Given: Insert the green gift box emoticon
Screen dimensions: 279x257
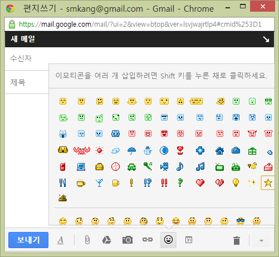Looking at the screenshot, I should point(252,151).
